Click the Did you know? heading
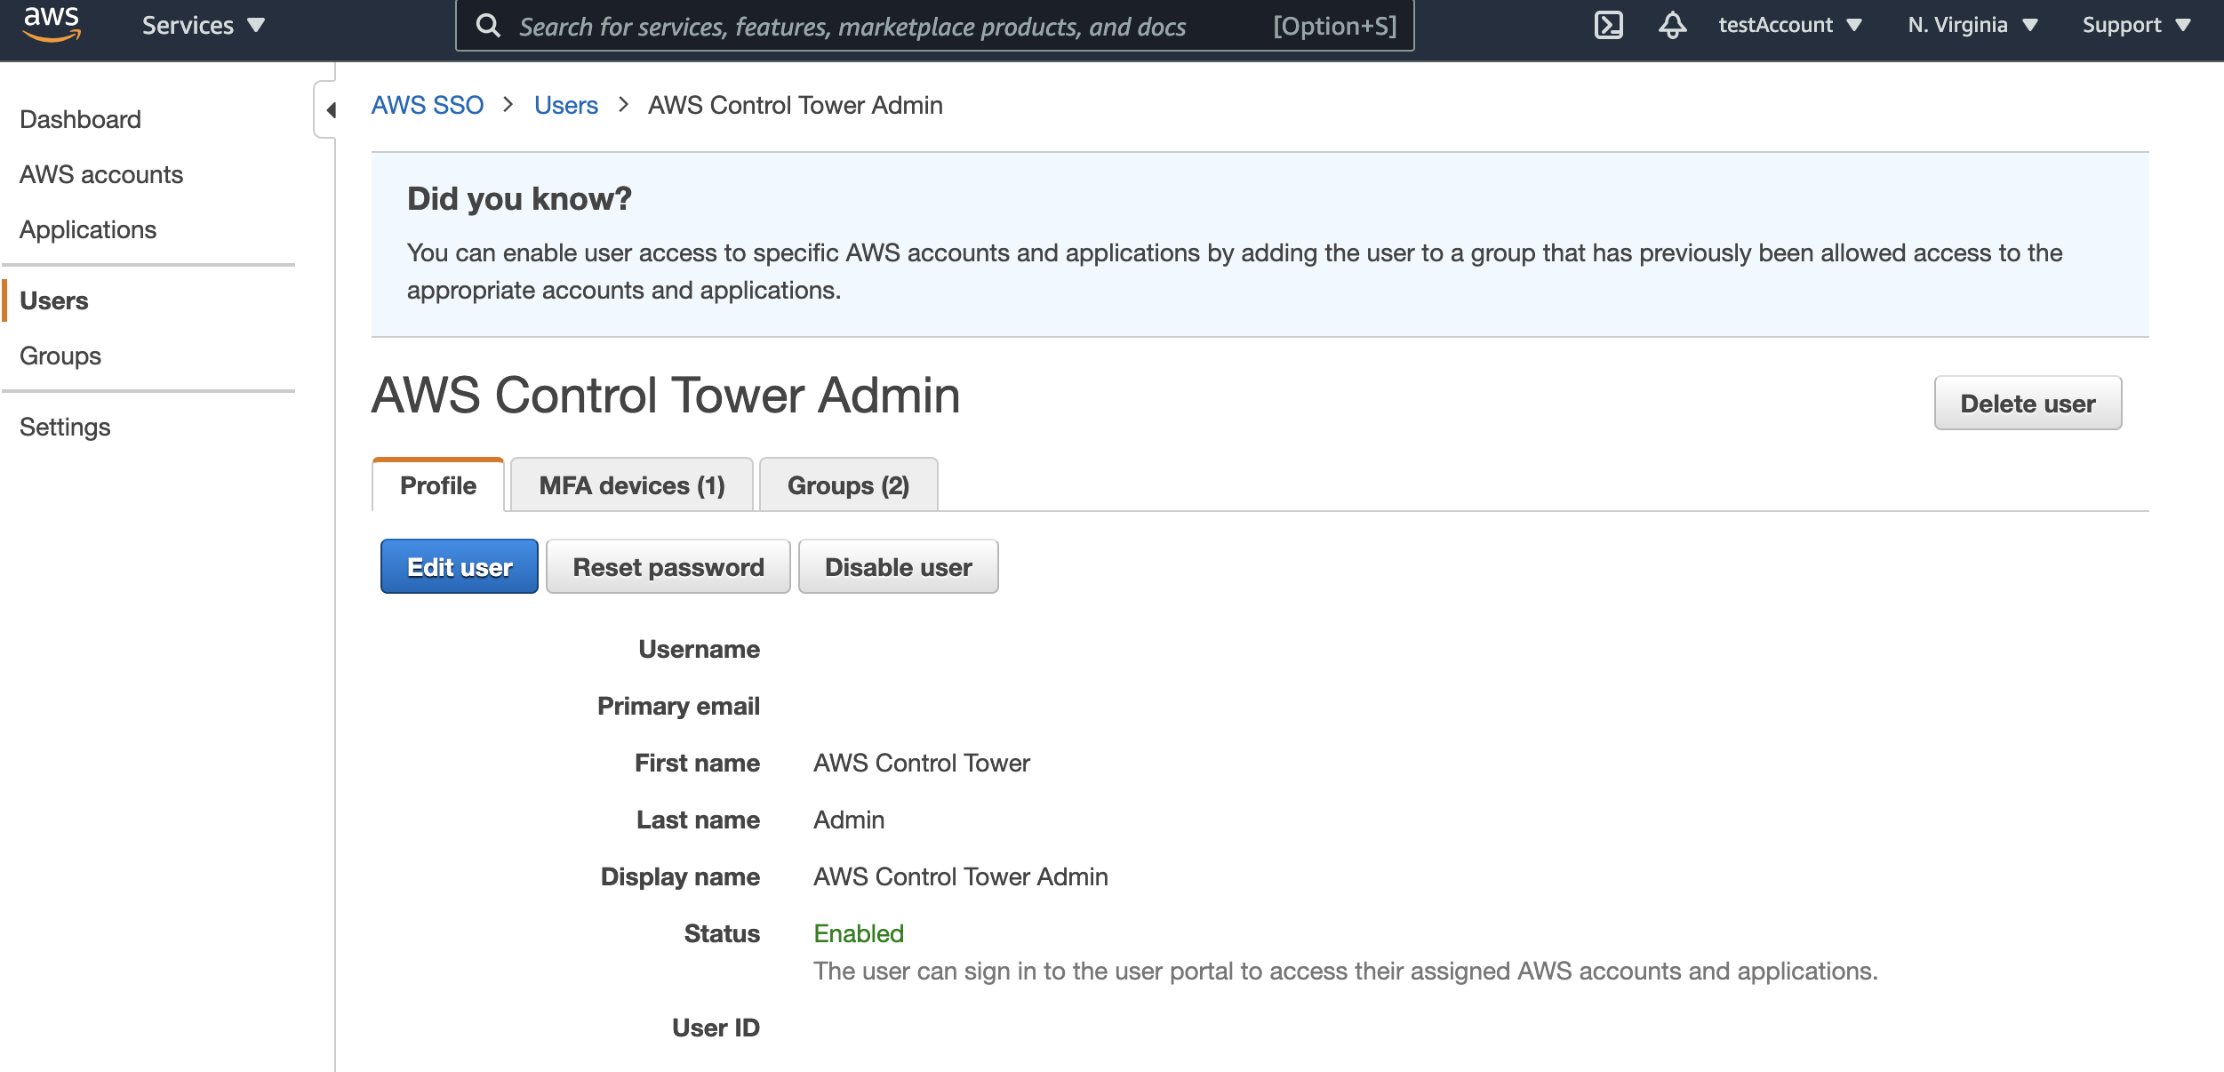Viewport: 2224px width, 1072px height. click(x=519, y=199)
